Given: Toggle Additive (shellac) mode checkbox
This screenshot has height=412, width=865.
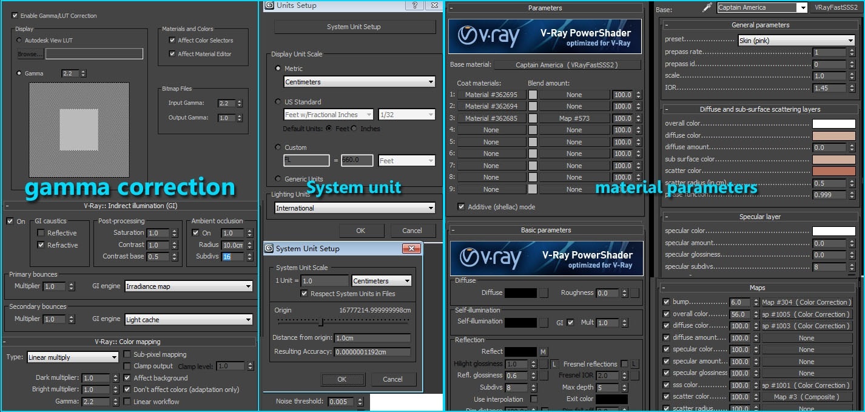Looking at the screenshot, I should (x=461, y=207).
